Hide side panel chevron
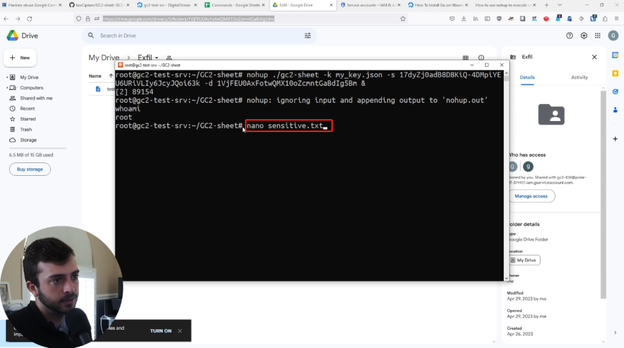The height and width of the screenshot is (348, 624). tap(615, 333)
